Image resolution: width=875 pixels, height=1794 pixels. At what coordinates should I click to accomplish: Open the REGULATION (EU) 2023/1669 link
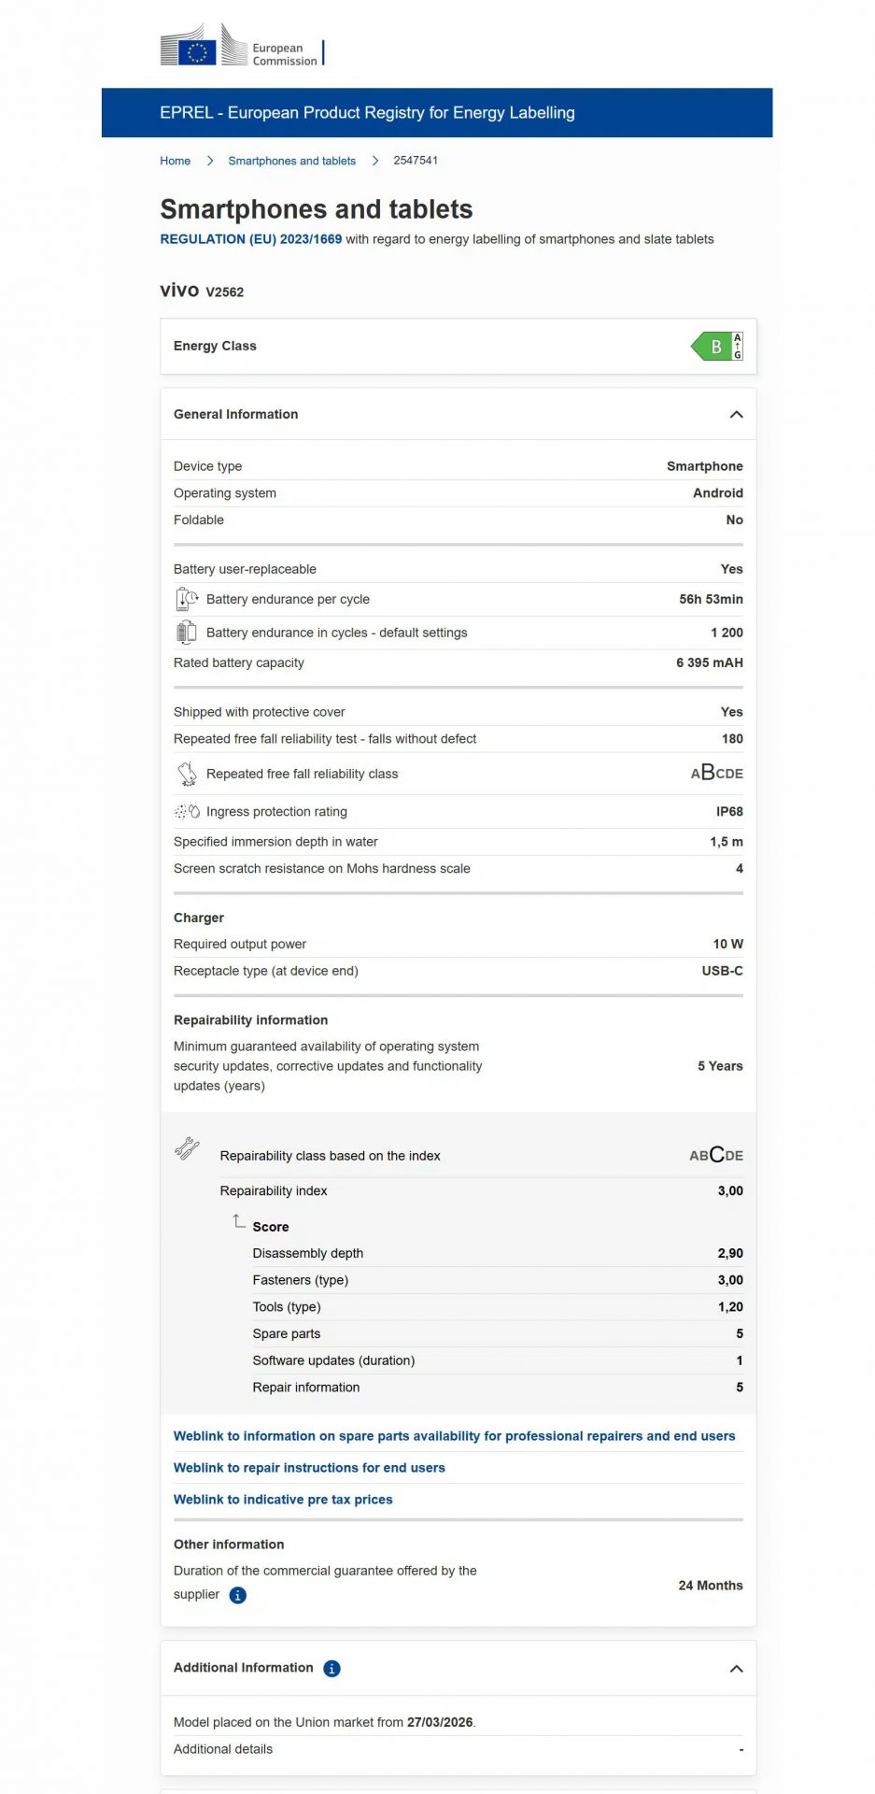(250, 239)
